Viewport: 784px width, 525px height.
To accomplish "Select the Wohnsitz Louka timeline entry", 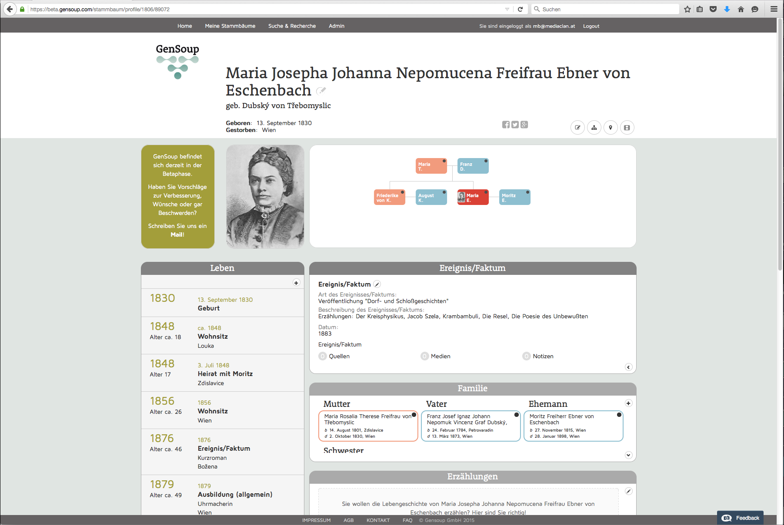I will (x=222, y=336).
